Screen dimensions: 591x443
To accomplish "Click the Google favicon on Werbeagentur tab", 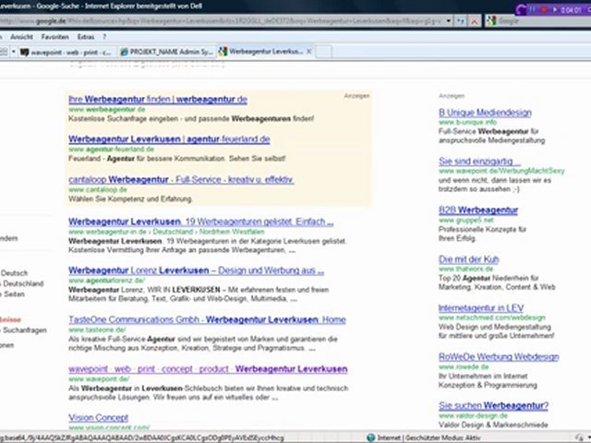I will [223, 52].
